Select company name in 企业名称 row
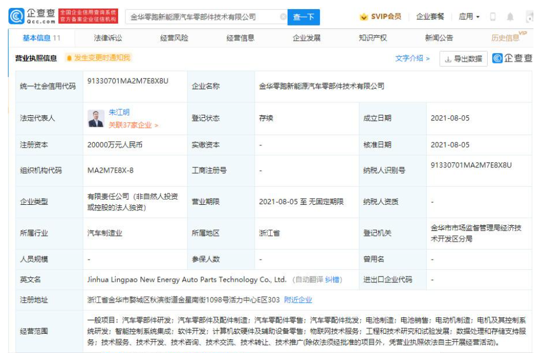 pyautogui.click(x=322, y=86)
